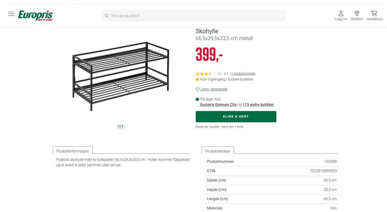
Task: Click the wishlist heart icon
Action: tap(198, 89)
